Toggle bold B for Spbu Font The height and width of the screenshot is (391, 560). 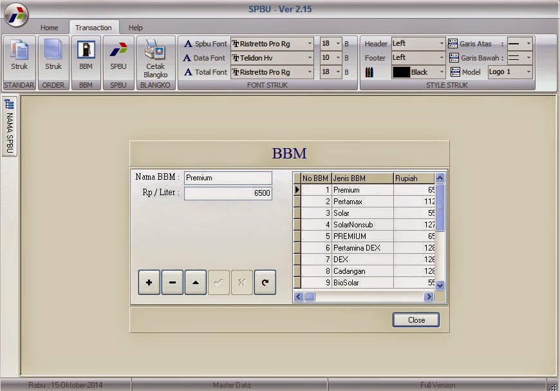pyautogui.click(x=346, y=44)
